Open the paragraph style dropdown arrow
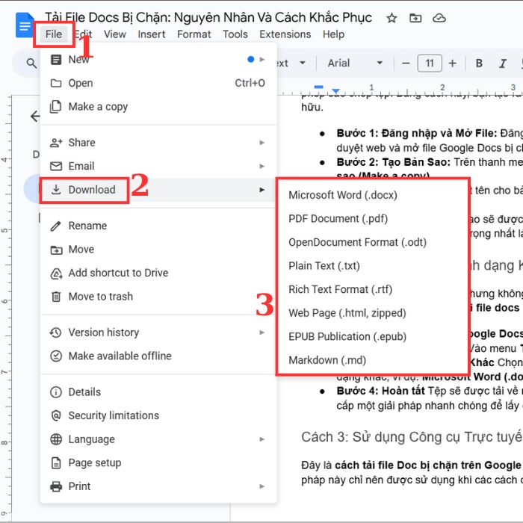 coord(303,63)
